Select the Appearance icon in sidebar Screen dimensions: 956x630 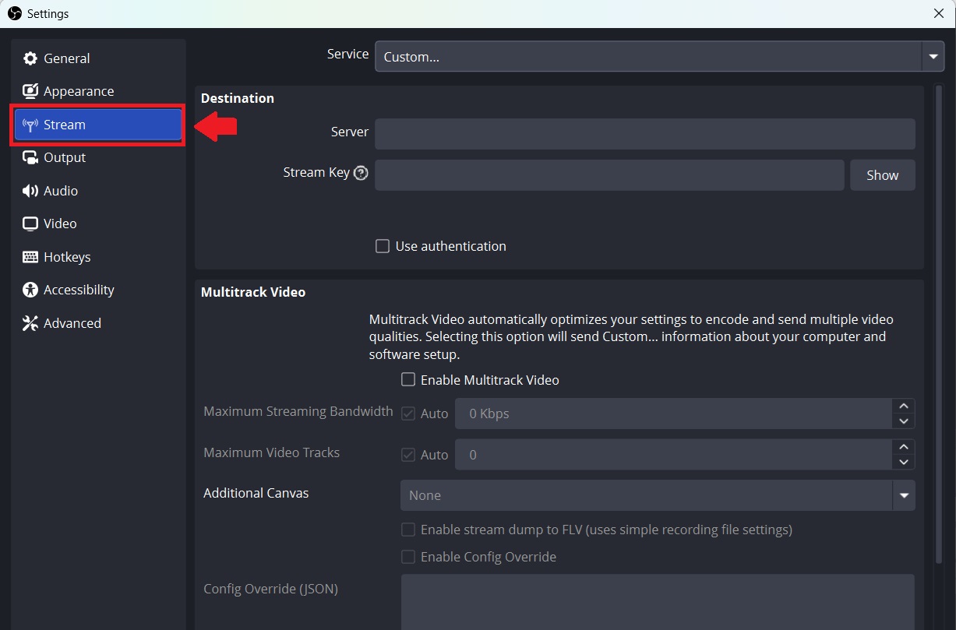[x=30, y=91]
